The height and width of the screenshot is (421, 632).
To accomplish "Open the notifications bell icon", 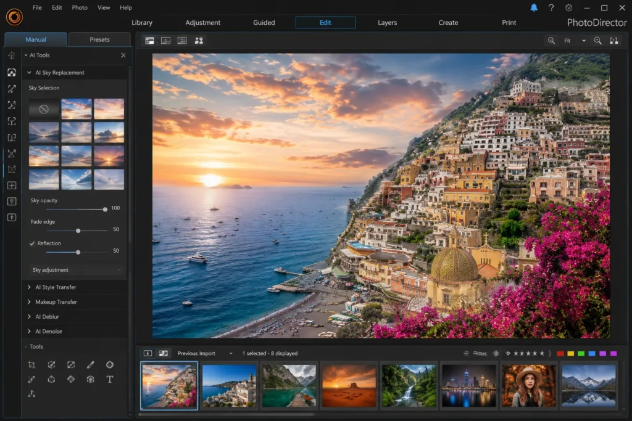I will click(534, 7).
